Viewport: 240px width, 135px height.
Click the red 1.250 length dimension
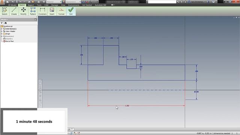(127, 106)
